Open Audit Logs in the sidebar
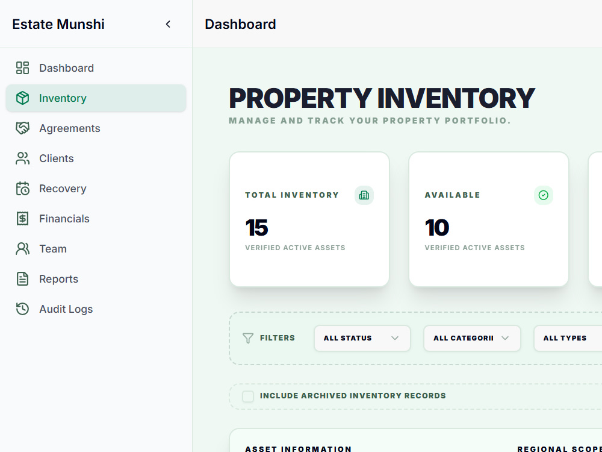 coord(96,309)
